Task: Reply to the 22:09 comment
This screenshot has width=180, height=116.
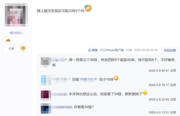Action: coord(173,99)
